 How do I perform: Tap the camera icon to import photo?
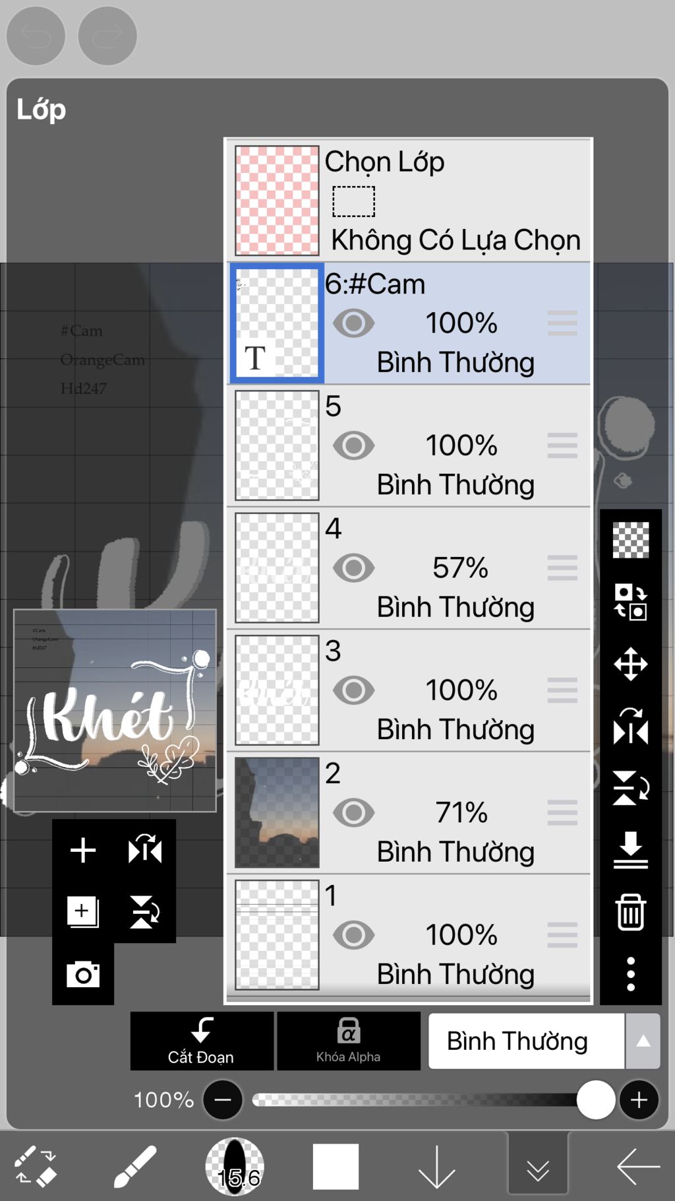point(83,974)
